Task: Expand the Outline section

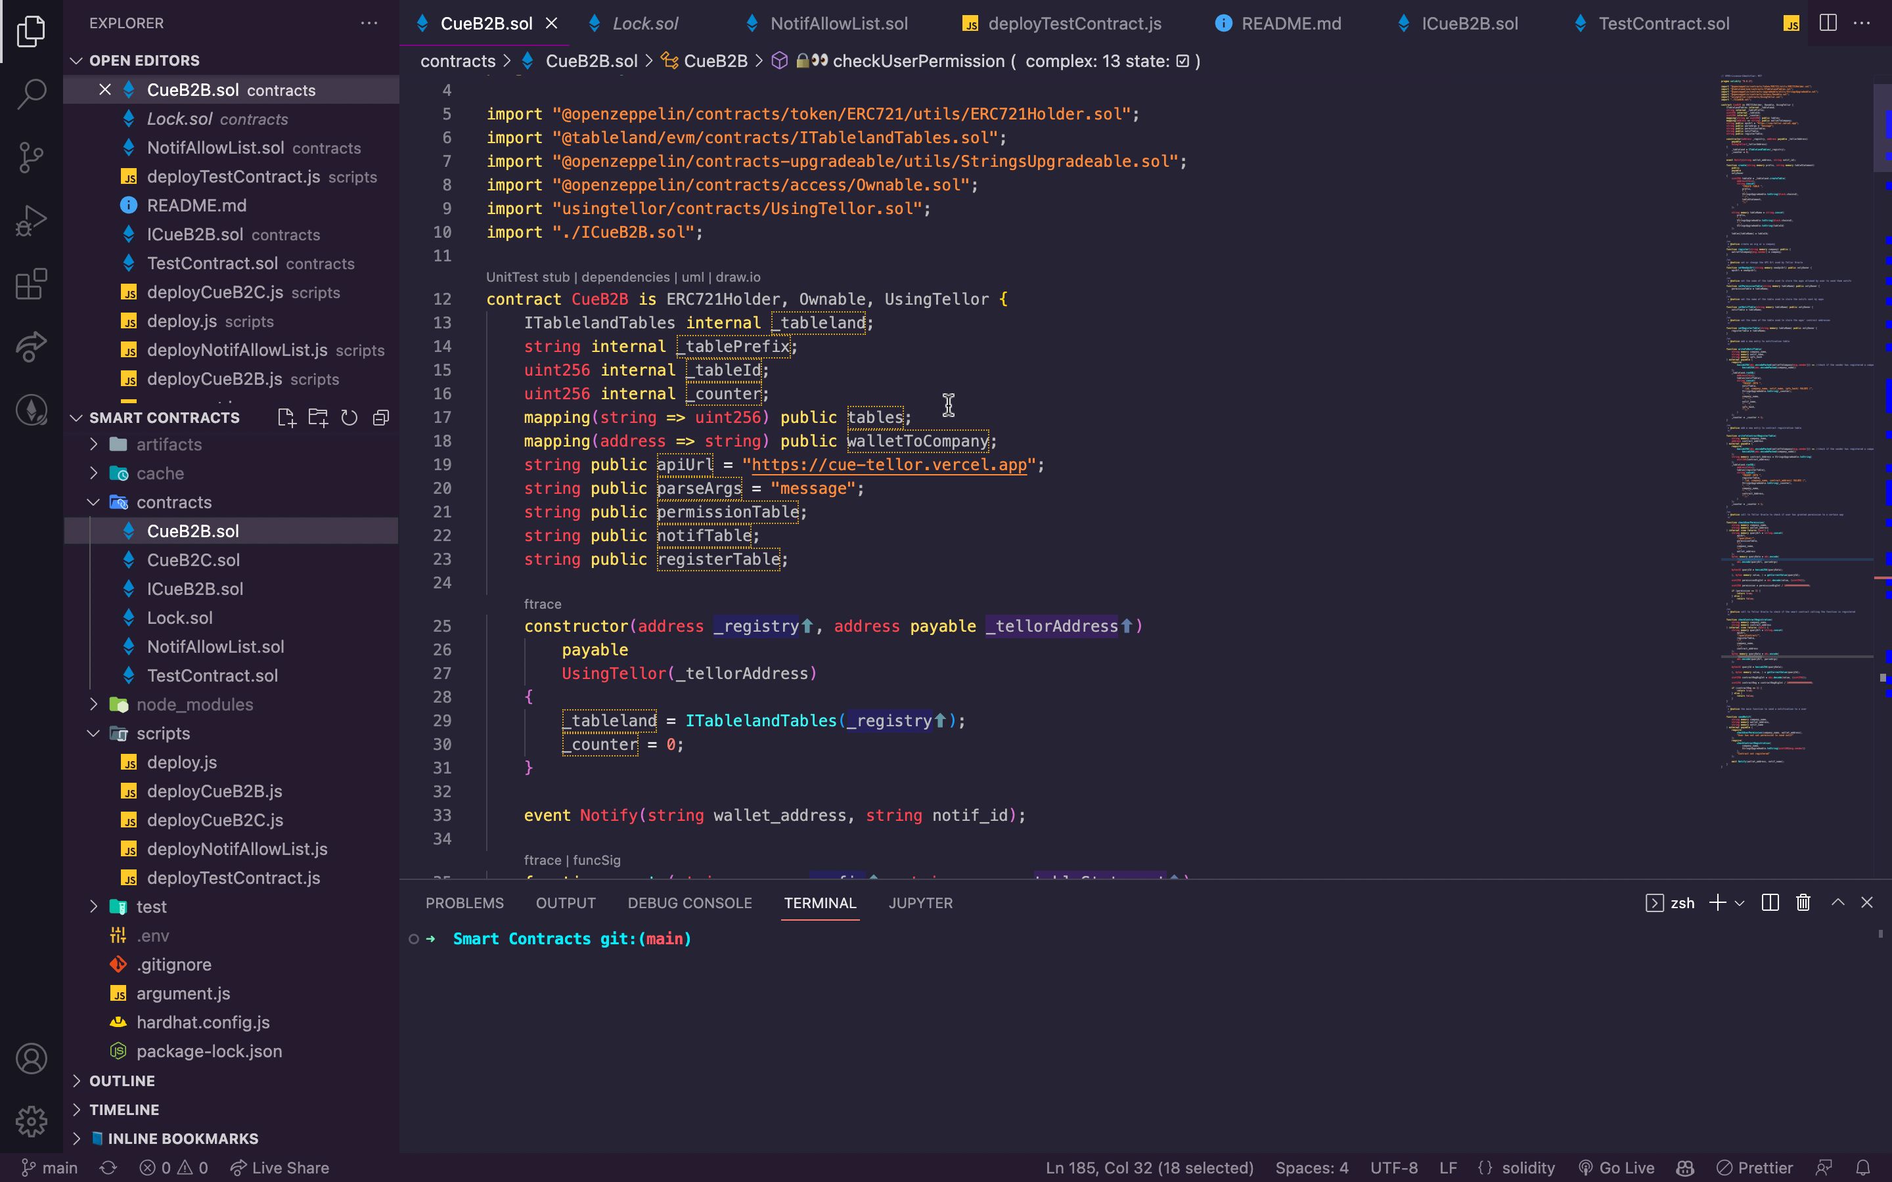Action: (76, 1080)
